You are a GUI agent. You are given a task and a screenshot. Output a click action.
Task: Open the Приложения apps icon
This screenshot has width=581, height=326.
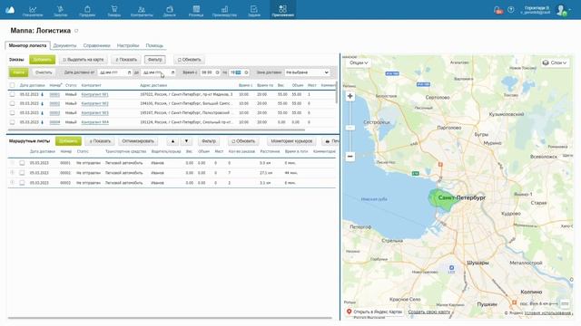pos(282,10)
